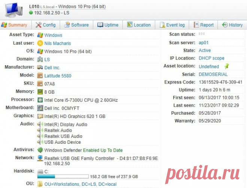Click the user avatar icon next to Nils Macharis

click(x=40, y=43)
